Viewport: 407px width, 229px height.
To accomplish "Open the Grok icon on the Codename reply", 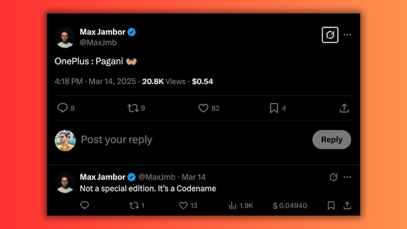I will (x=334, y=177).
